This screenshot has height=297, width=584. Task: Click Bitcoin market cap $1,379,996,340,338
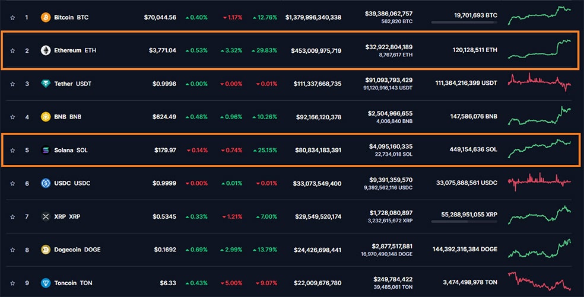pos(313,18)
